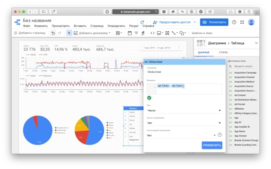Image resolution: width=271 pixels, height=169 pixels.
Task: Switch to the ДАННЫЕ tab
Action: [204, 52]
